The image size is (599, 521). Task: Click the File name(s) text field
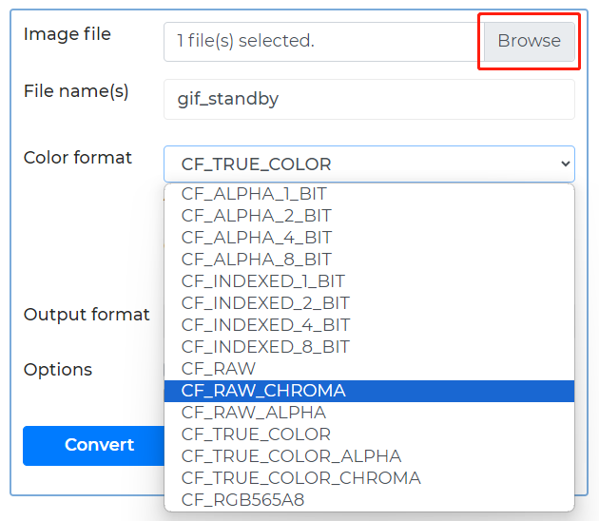tap(369, 99)
